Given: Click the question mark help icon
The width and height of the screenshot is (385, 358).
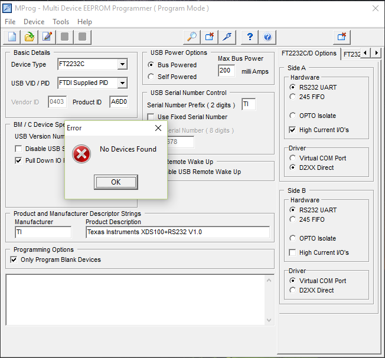Looking at the screenshot, I should [250, 37].
